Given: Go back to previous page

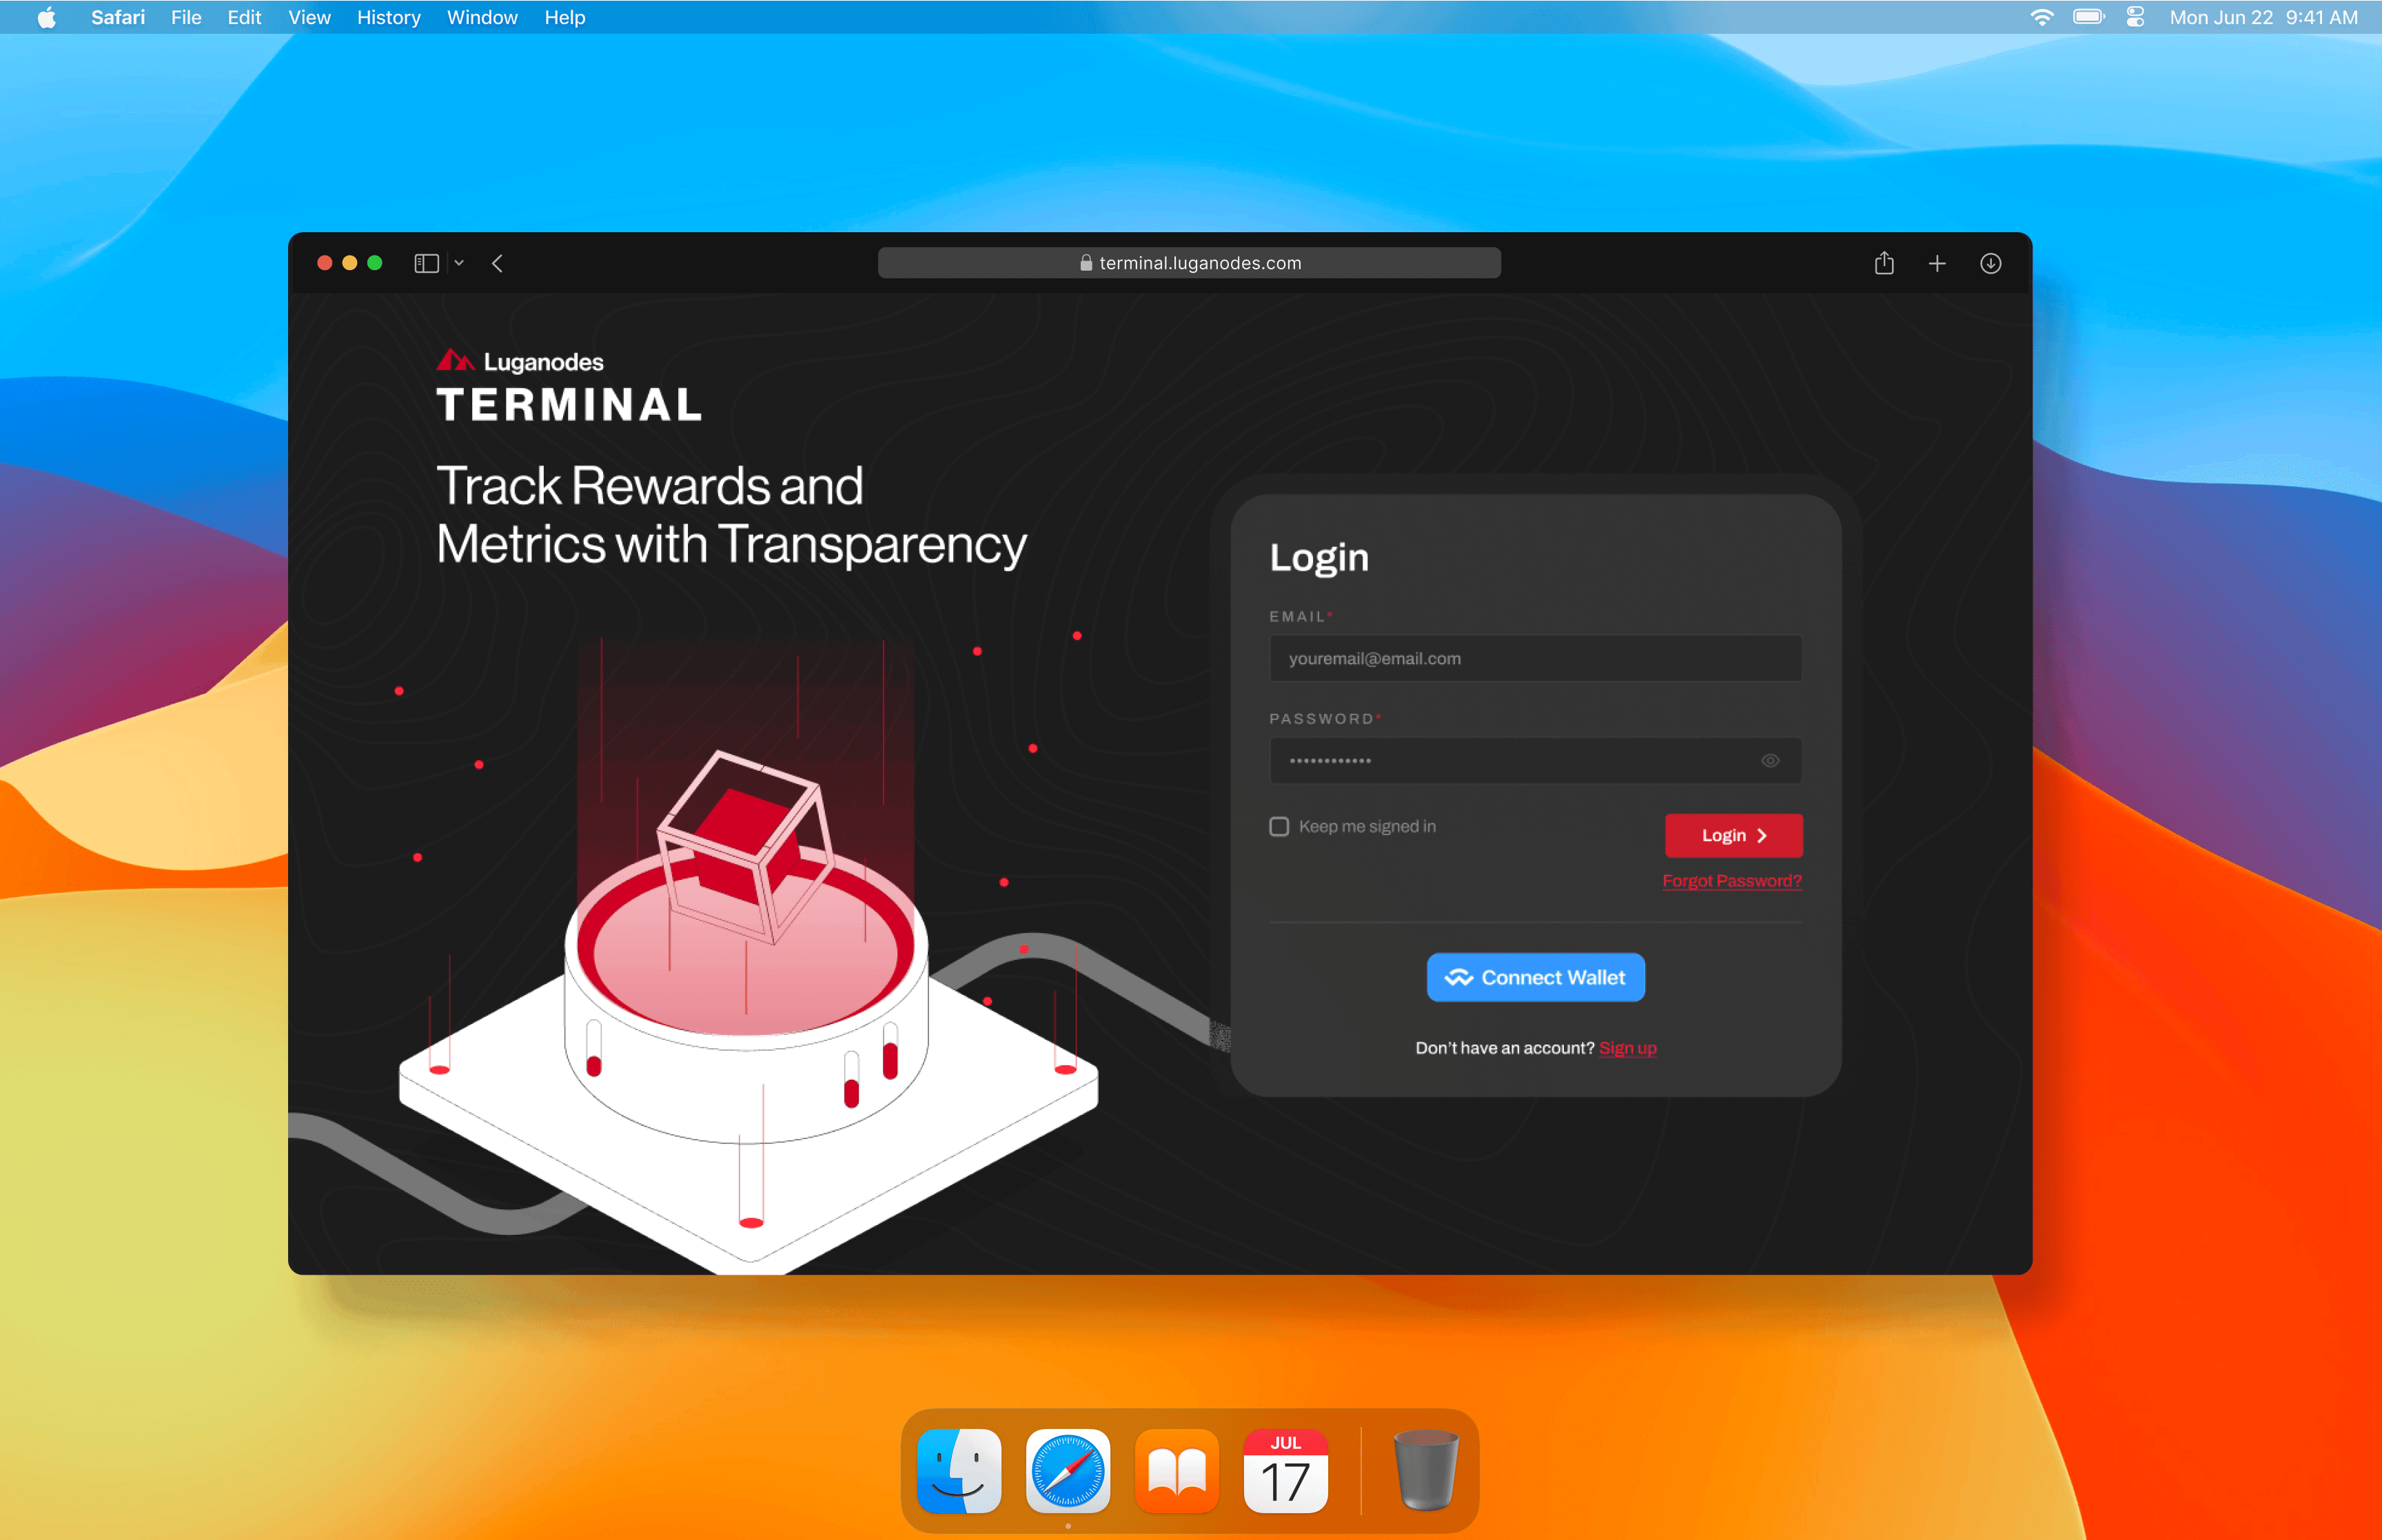Looking at the screenshot, I should [x=497, y=263].
